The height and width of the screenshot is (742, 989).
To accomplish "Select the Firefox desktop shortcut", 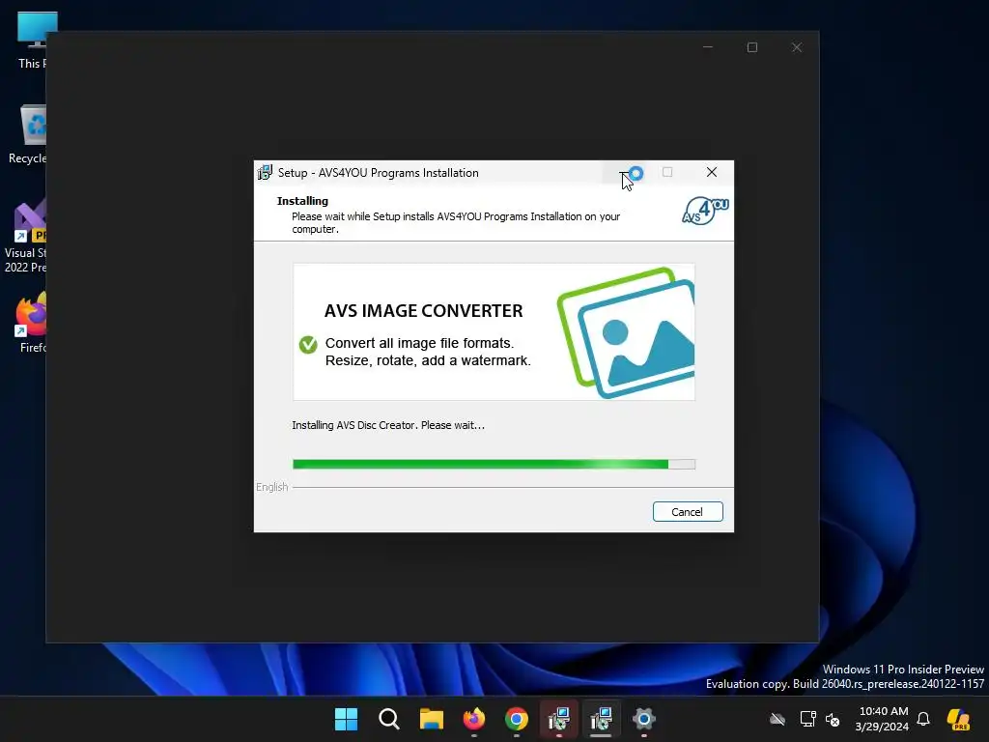I will pyautogui.click(x=30, y=323).
